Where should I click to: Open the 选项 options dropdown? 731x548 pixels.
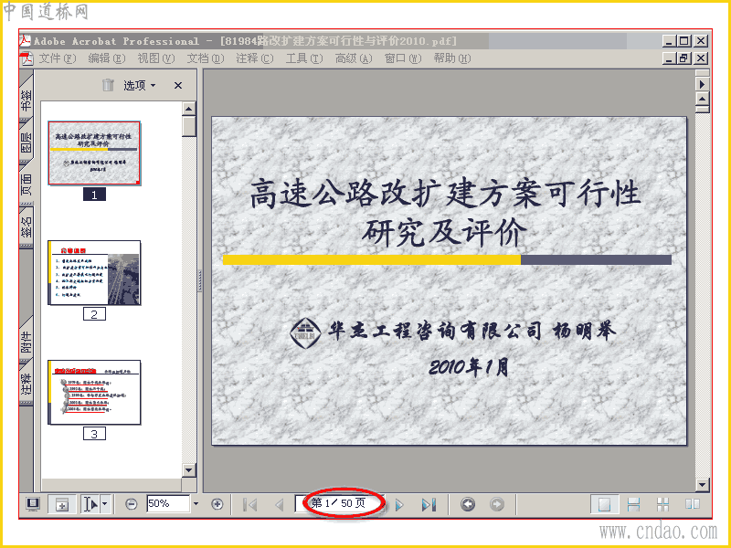(140, 85)
